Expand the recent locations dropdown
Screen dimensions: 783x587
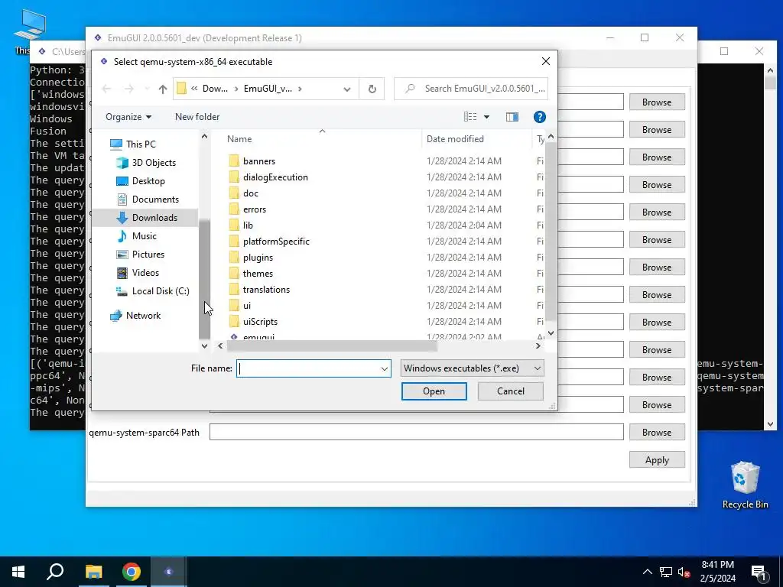(x=147, y=89)
